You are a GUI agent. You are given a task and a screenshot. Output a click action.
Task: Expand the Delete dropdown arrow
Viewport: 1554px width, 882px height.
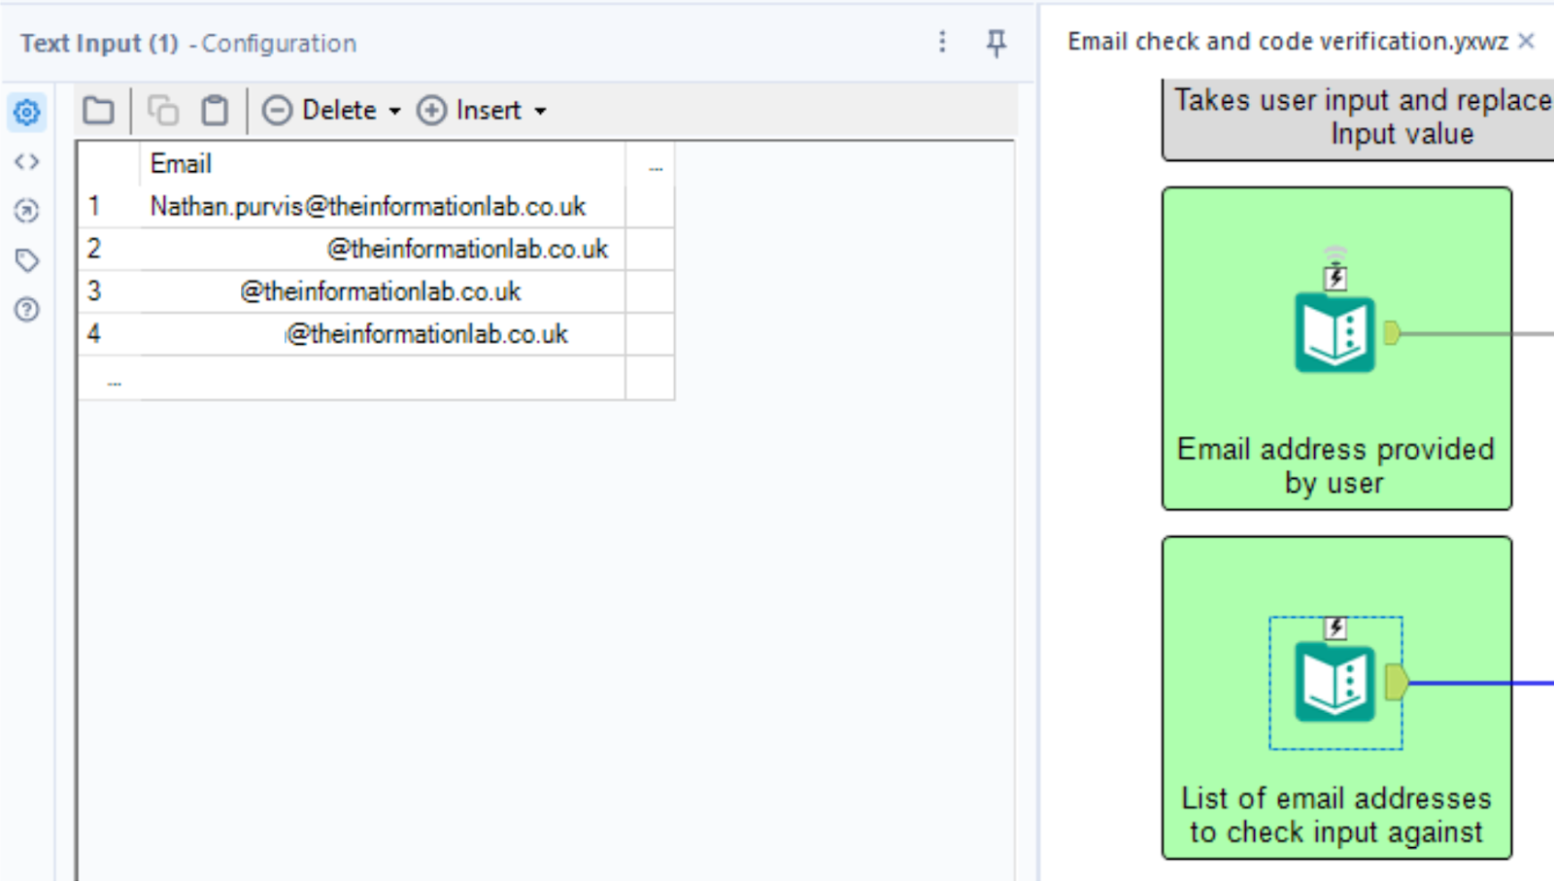coord(394,110)
